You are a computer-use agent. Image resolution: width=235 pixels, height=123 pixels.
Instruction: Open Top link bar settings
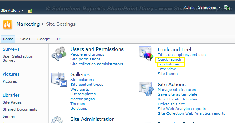click(169, 64)
